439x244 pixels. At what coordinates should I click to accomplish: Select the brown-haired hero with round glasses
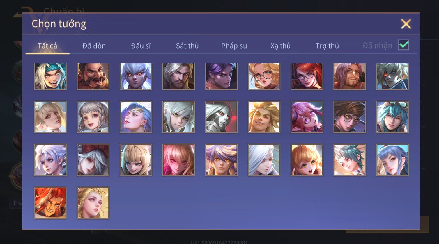pos(350,117)
